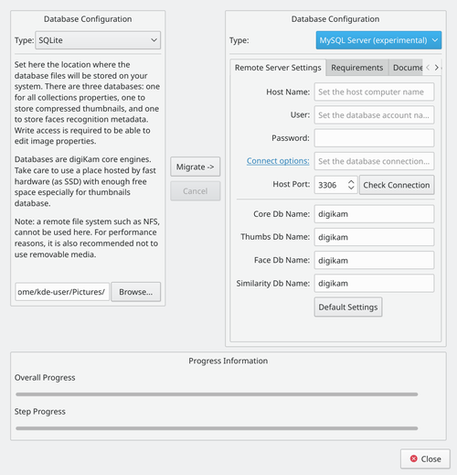Click the 'Overall Progress' label

click(45, 378)
